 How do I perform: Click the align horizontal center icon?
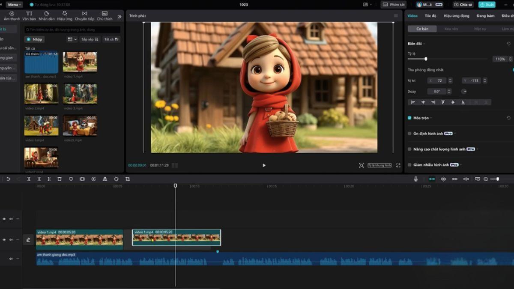[x=423, y=102]
